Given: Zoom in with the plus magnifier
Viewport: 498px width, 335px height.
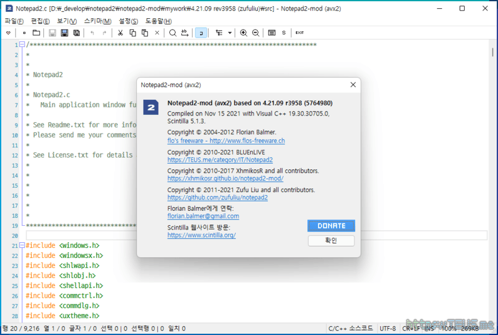Looking at the screenshot, I should pyautogui.click(x=243, y=33).
